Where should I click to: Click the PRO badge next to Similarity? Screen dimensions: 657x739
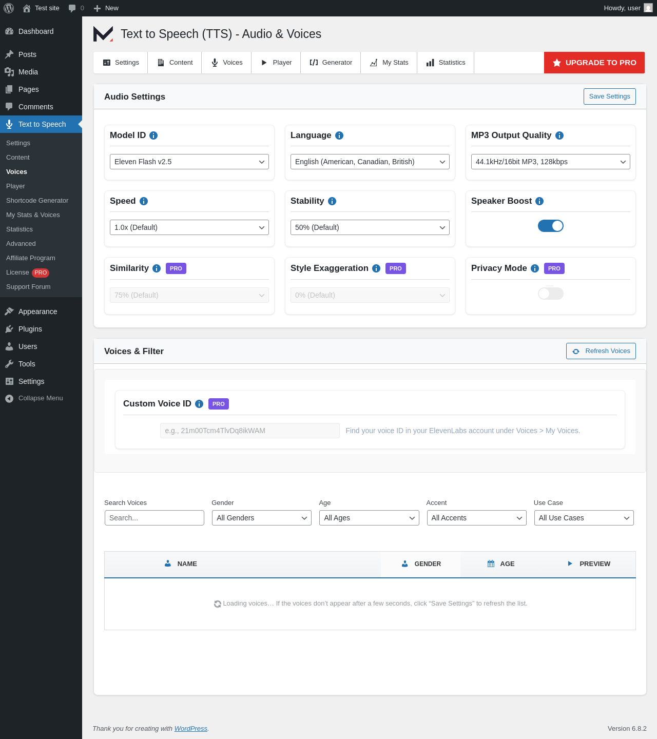click(176, 268)
